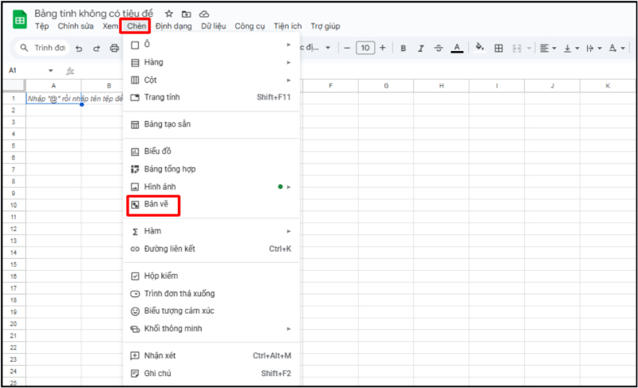Open the horizontal align dropdown
The image size is (638, 388).
pyautogui.click(x=547, y=49)
